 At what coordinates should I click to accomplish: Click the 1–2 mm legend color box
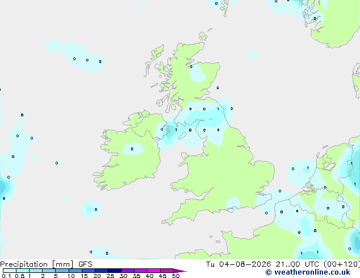click(36, 271)
